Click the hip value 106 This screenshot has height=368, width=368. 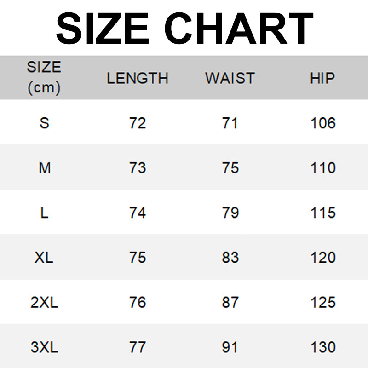click(x=323, y=123)
